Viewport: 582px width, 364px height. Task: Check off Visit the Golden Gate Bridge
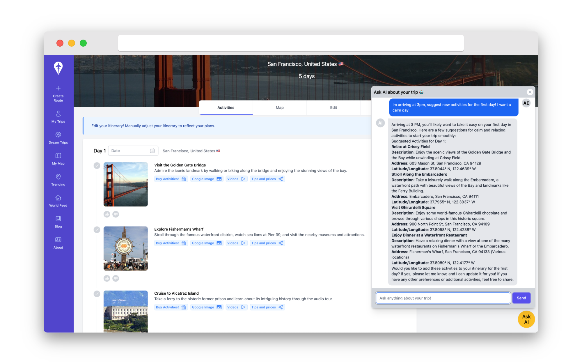97,166
